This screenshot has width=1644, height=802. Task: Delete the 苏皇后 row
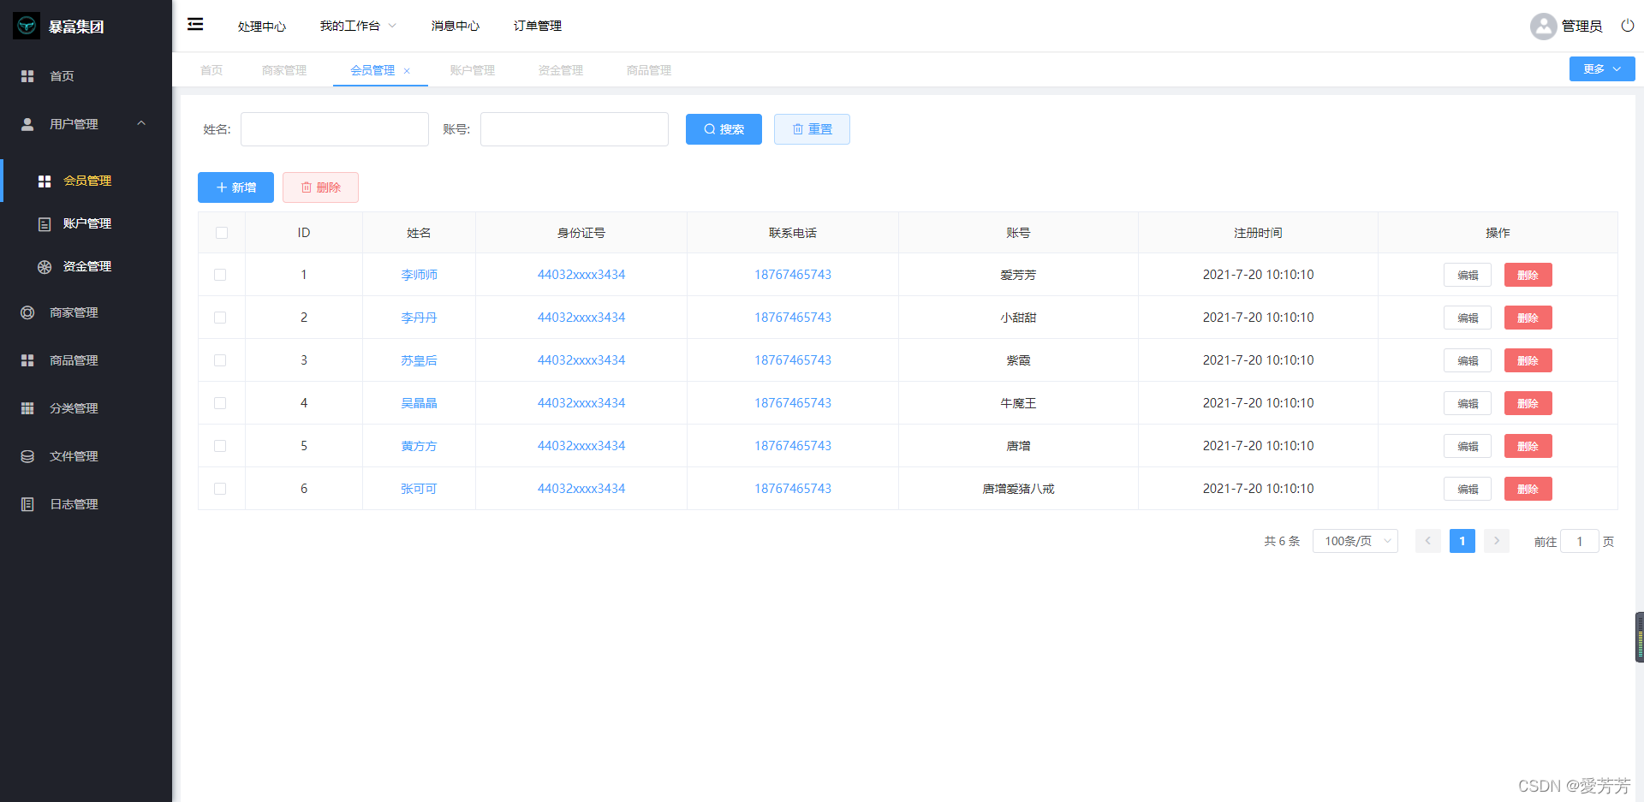point(1528,360)
